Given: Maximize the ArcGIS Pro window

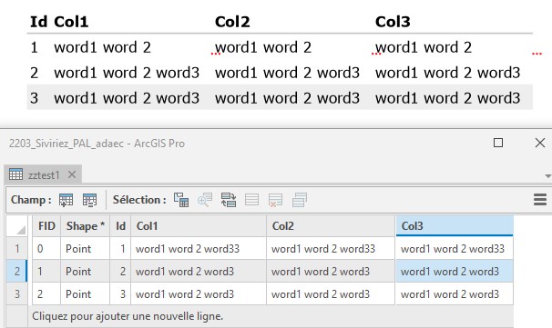Looking at the screenshot, I should click(497, 143).
